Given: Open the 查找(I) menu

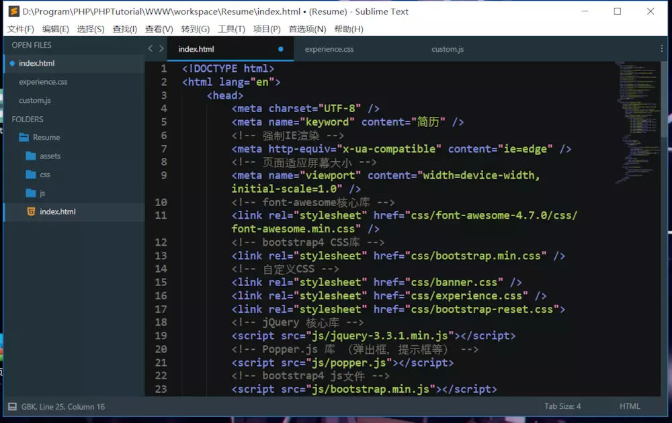Looking at the screenshot, I should [125, 29].
